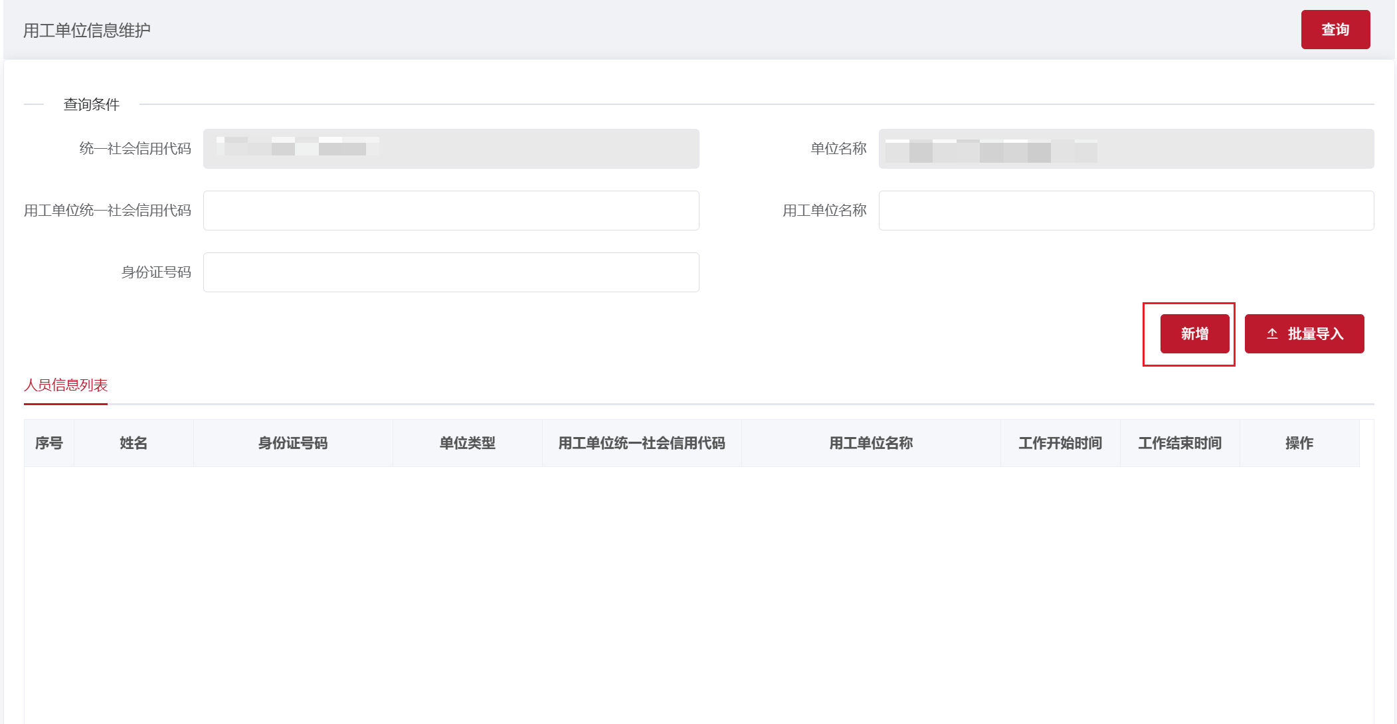Click the 序号 column header
The height and width of the screenshot is (724, 1397).
pos(49,443)
